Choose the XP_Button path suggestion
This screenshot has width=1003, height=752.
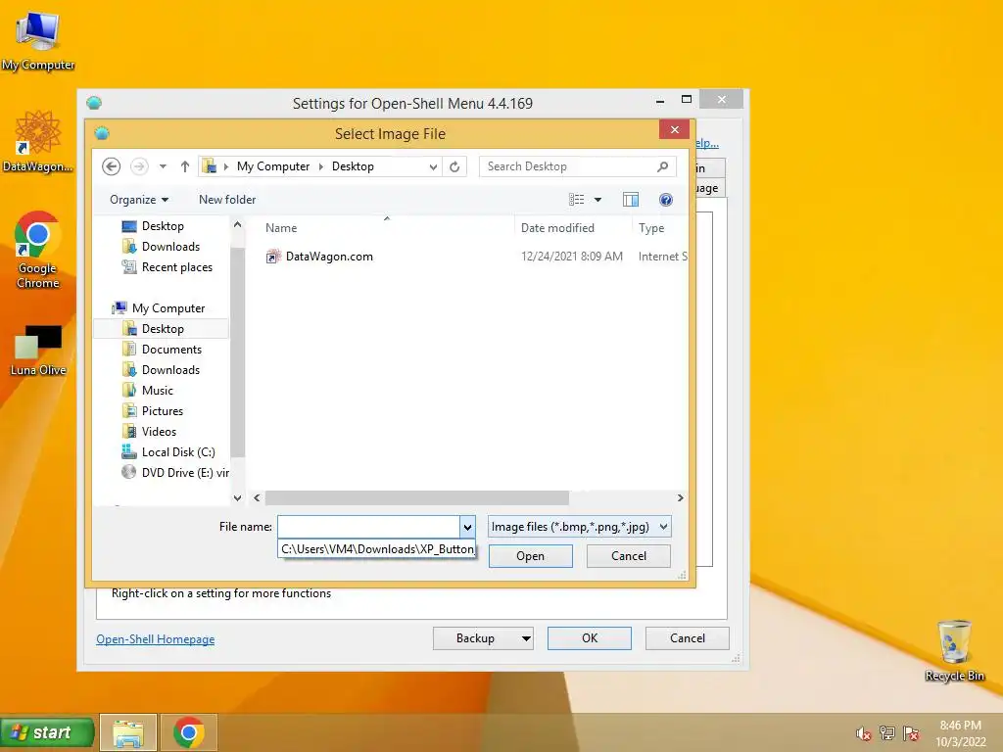[377, 549]
